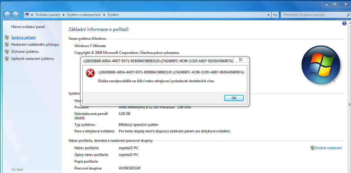Open the blue help question mark icon
This screenshot has width=351, height=173.
pos(344,24)
